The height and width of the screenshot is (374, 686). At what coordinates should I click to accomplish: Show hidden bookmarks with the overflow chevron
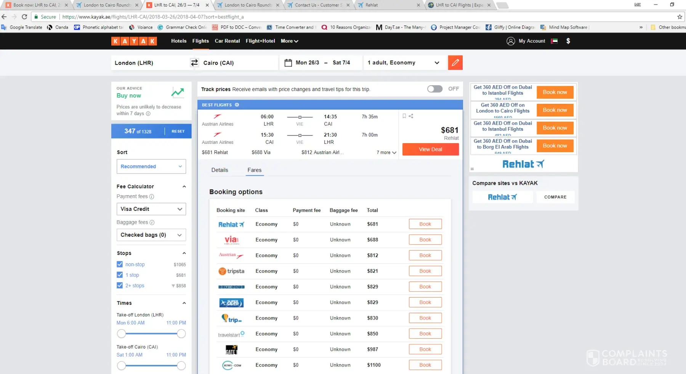click(x=641, y=27)
